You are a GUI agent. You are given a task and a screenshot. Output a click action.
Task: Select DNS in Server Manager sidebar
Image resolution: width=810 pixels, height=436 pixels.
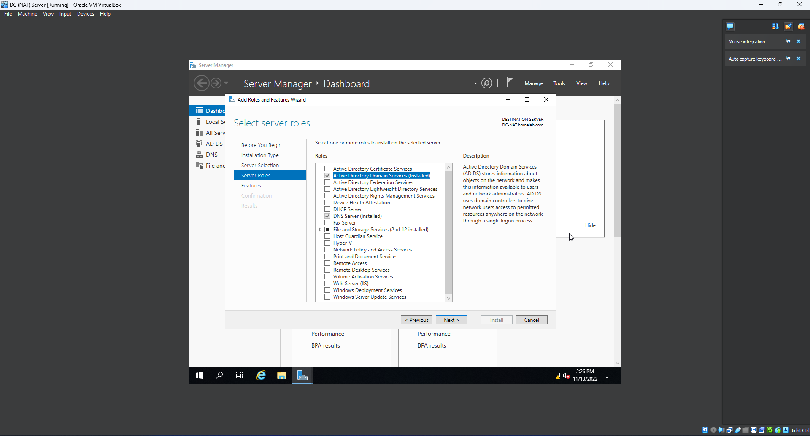(x=211, y=155)
